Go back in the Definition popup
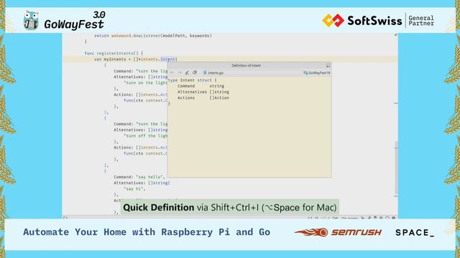The width and height of the screenshot is (460, 258). (172, 72)
